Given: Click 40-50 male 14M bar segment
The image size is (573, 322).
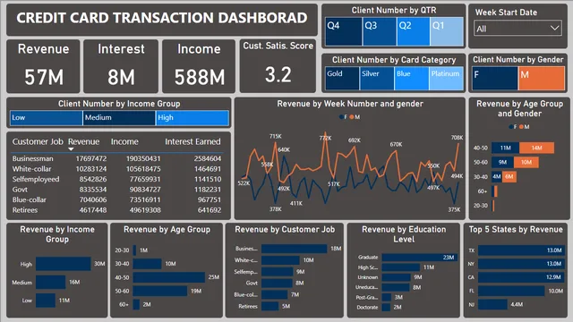Looking at the screenshot, I should [536, 148].
